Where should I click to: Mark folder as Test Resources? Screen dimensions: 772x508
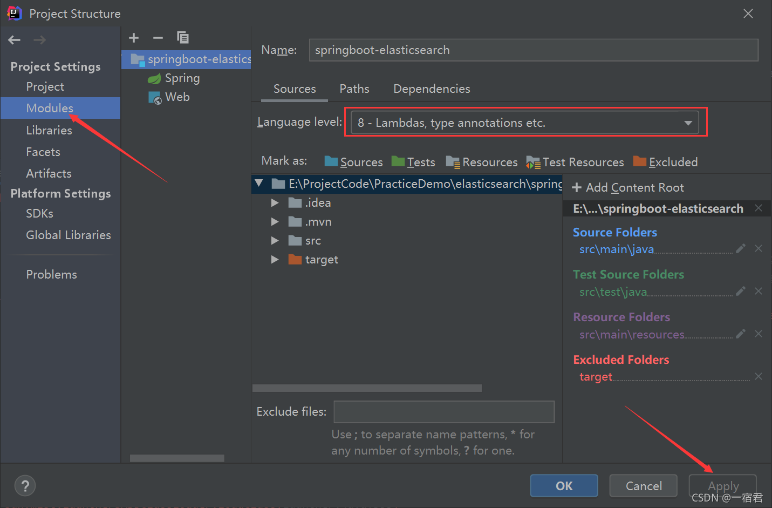[575, 162]
